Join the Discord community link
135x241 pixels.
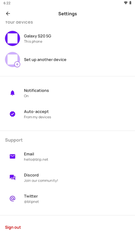click(68, 177)
